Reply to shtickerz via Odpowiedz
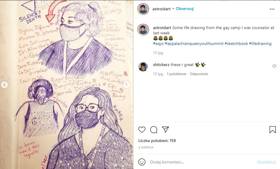Viewport: 280px width, 169px height. (x=199, y=74)
